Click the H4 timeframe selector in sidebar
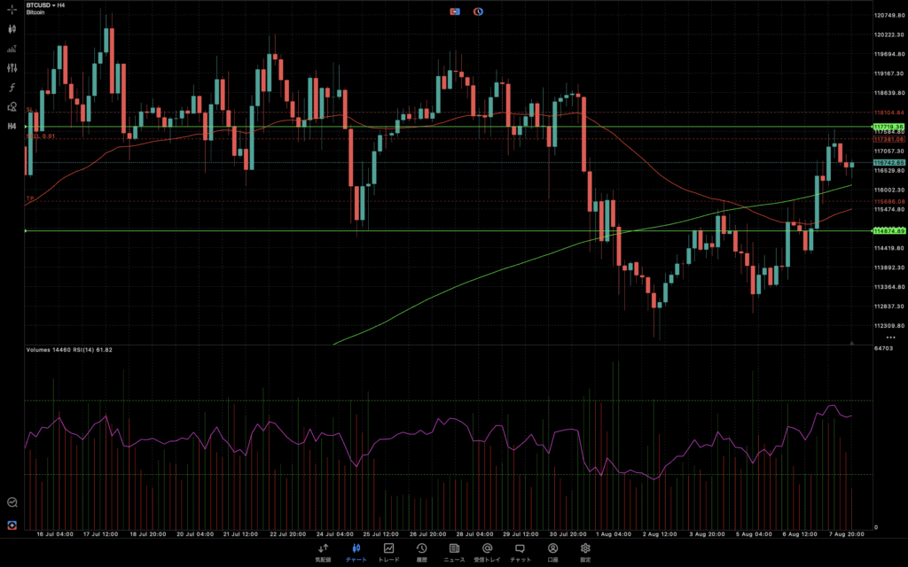 pyautogui.click(x=12, y=126)
